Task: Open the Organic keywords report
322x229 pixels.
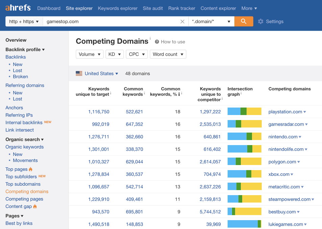Action: pos(24,147)
